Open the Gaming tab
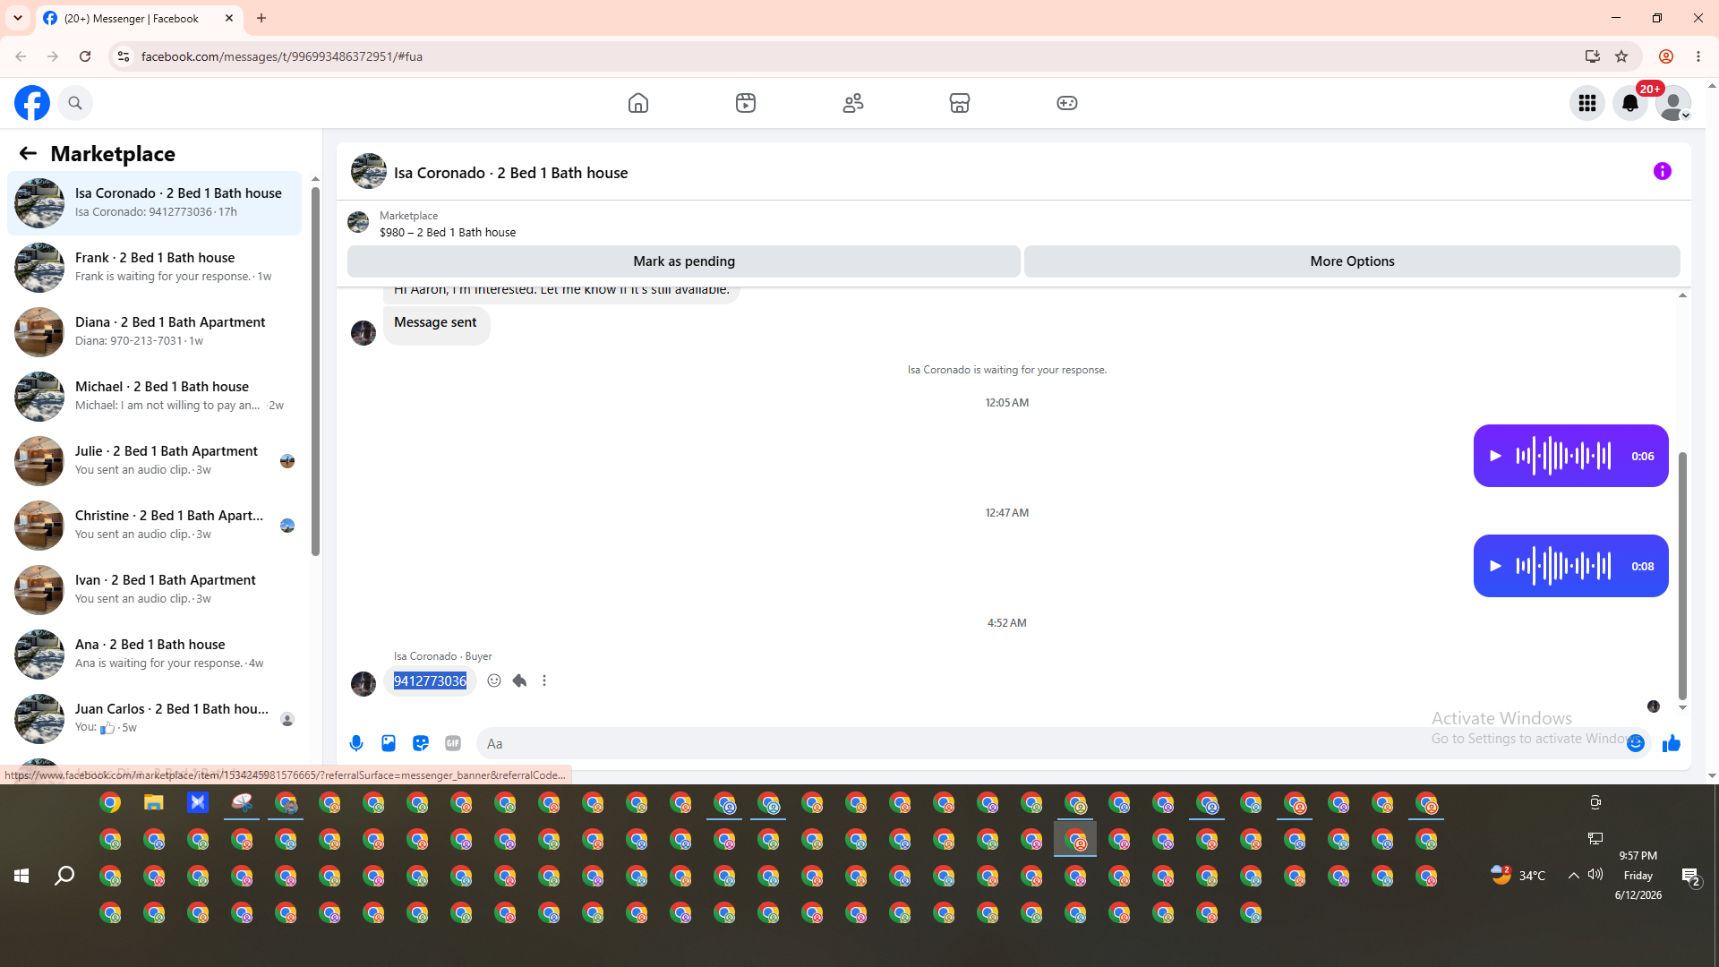Image resolution: width=1719 pixels, height=967 pixels. click(x=1067, y=103)
